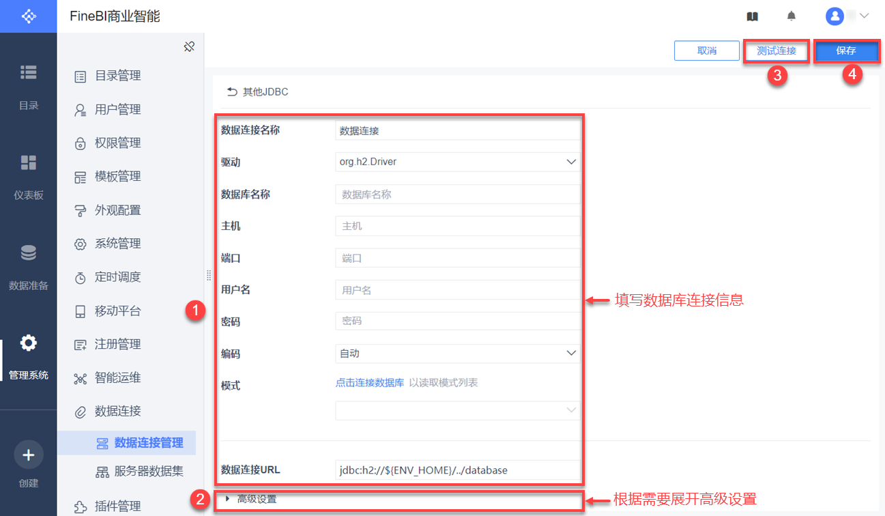Open the empty 模式 schema dropdown
Viewport: 885px width, 516px height.
(458, 410)
